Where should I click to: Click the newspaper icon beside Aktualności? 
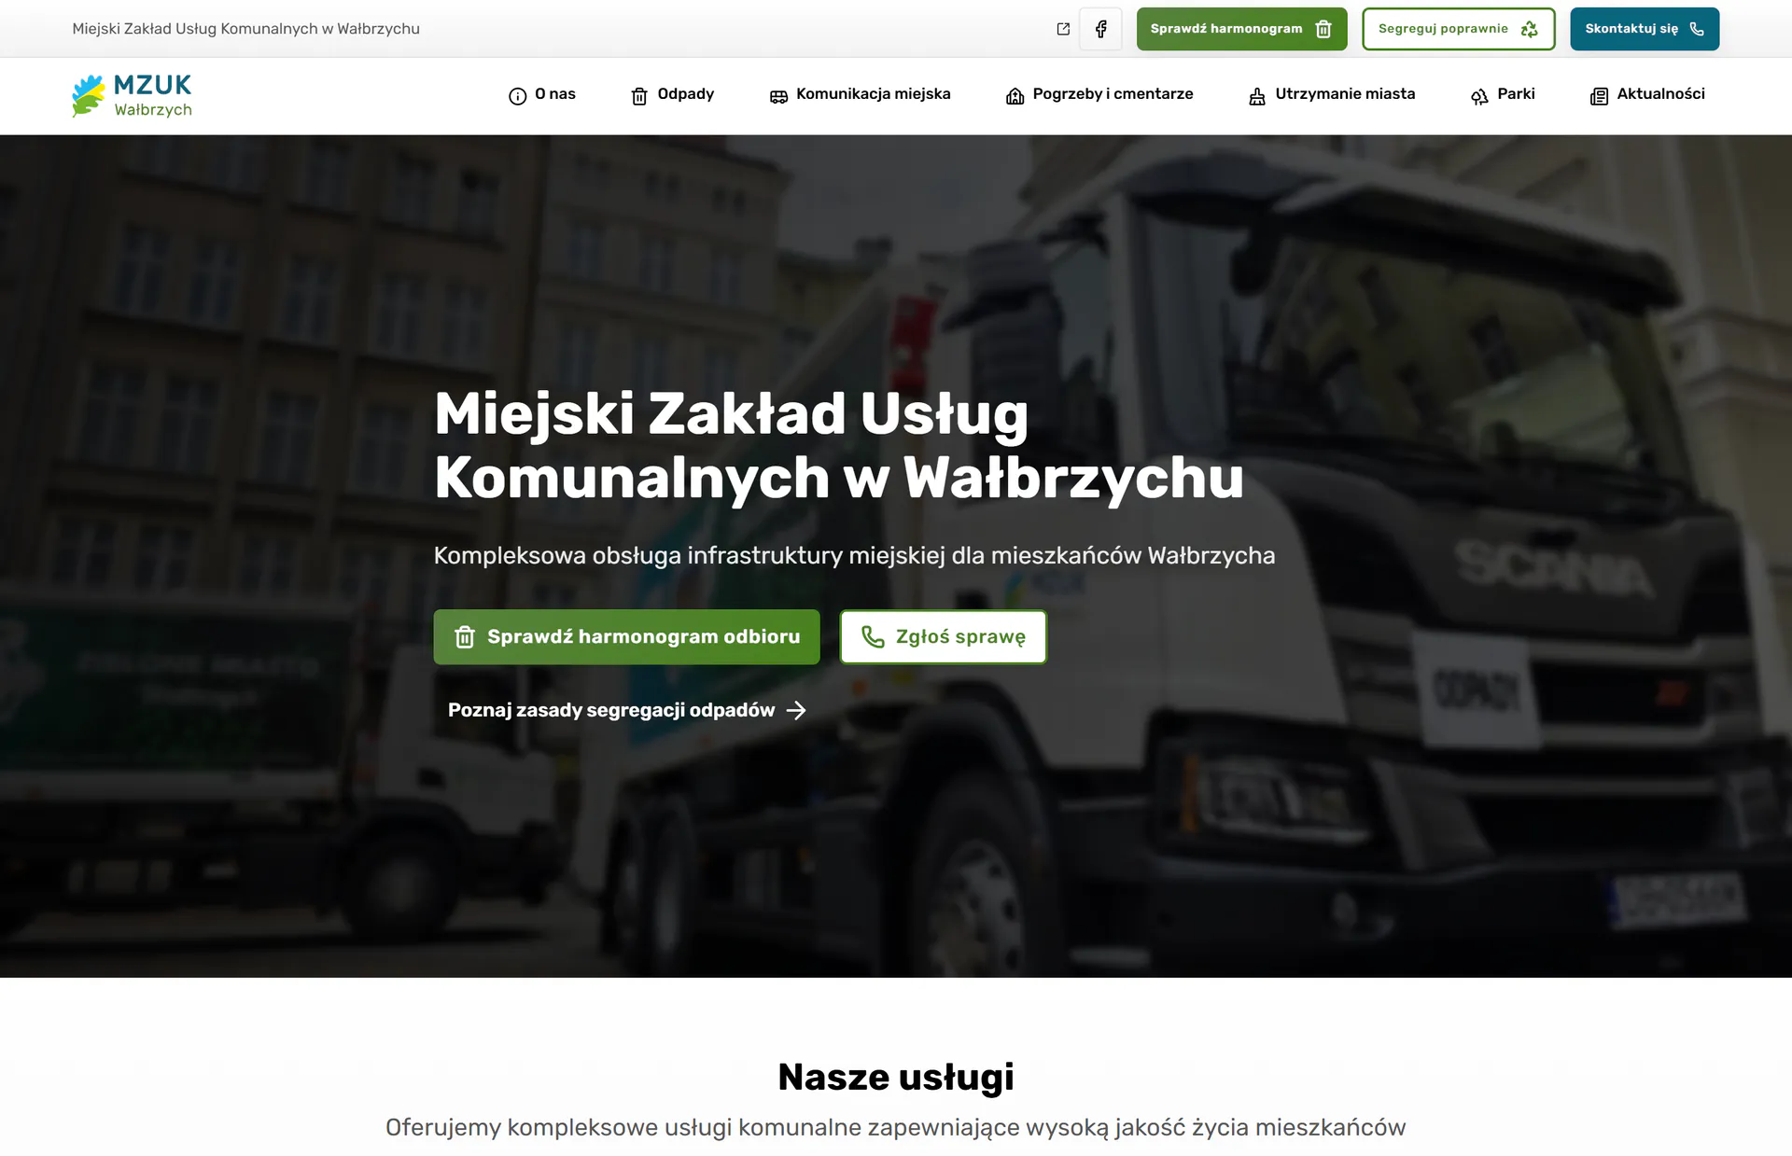pyautogui.click(x=1599, y=96)
